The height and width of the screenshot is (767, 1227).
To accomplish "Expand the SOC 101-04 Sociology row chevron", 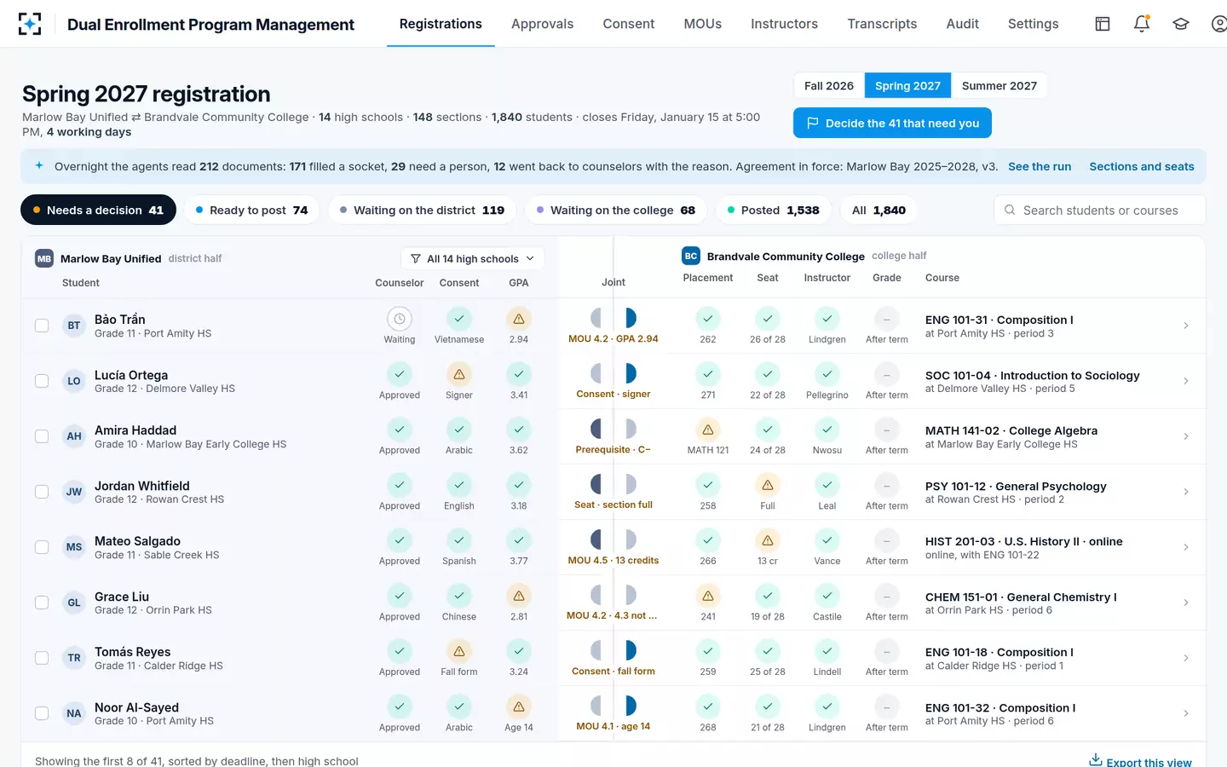I will [x=1186, y=381].
